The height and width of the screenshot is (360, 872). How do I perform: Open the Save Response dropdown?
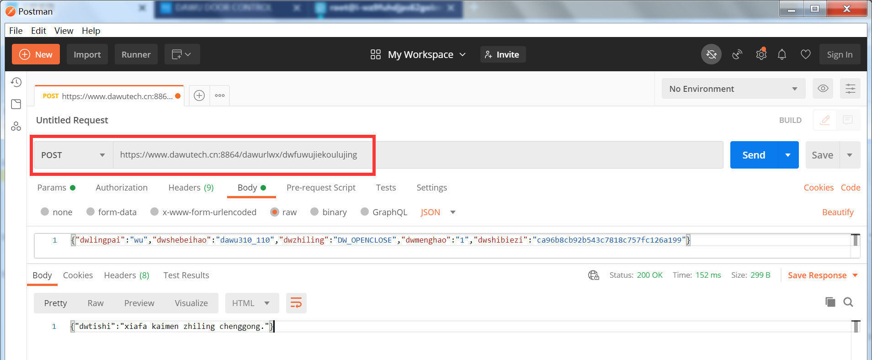pos(823,275)
